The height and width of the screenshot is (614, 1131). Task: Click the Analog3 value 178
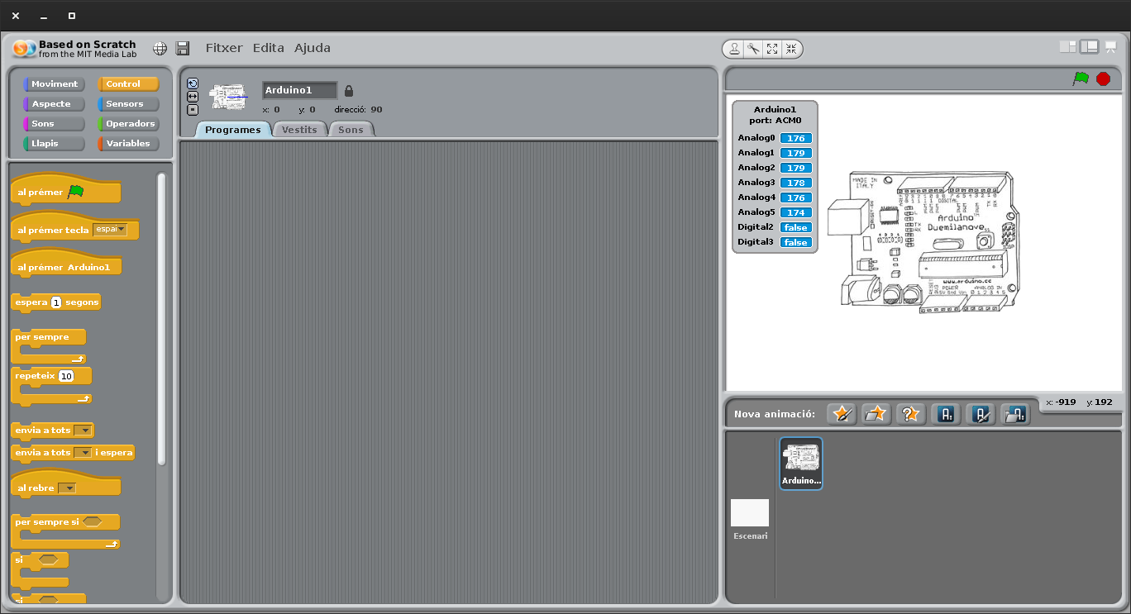coord(796,183)
